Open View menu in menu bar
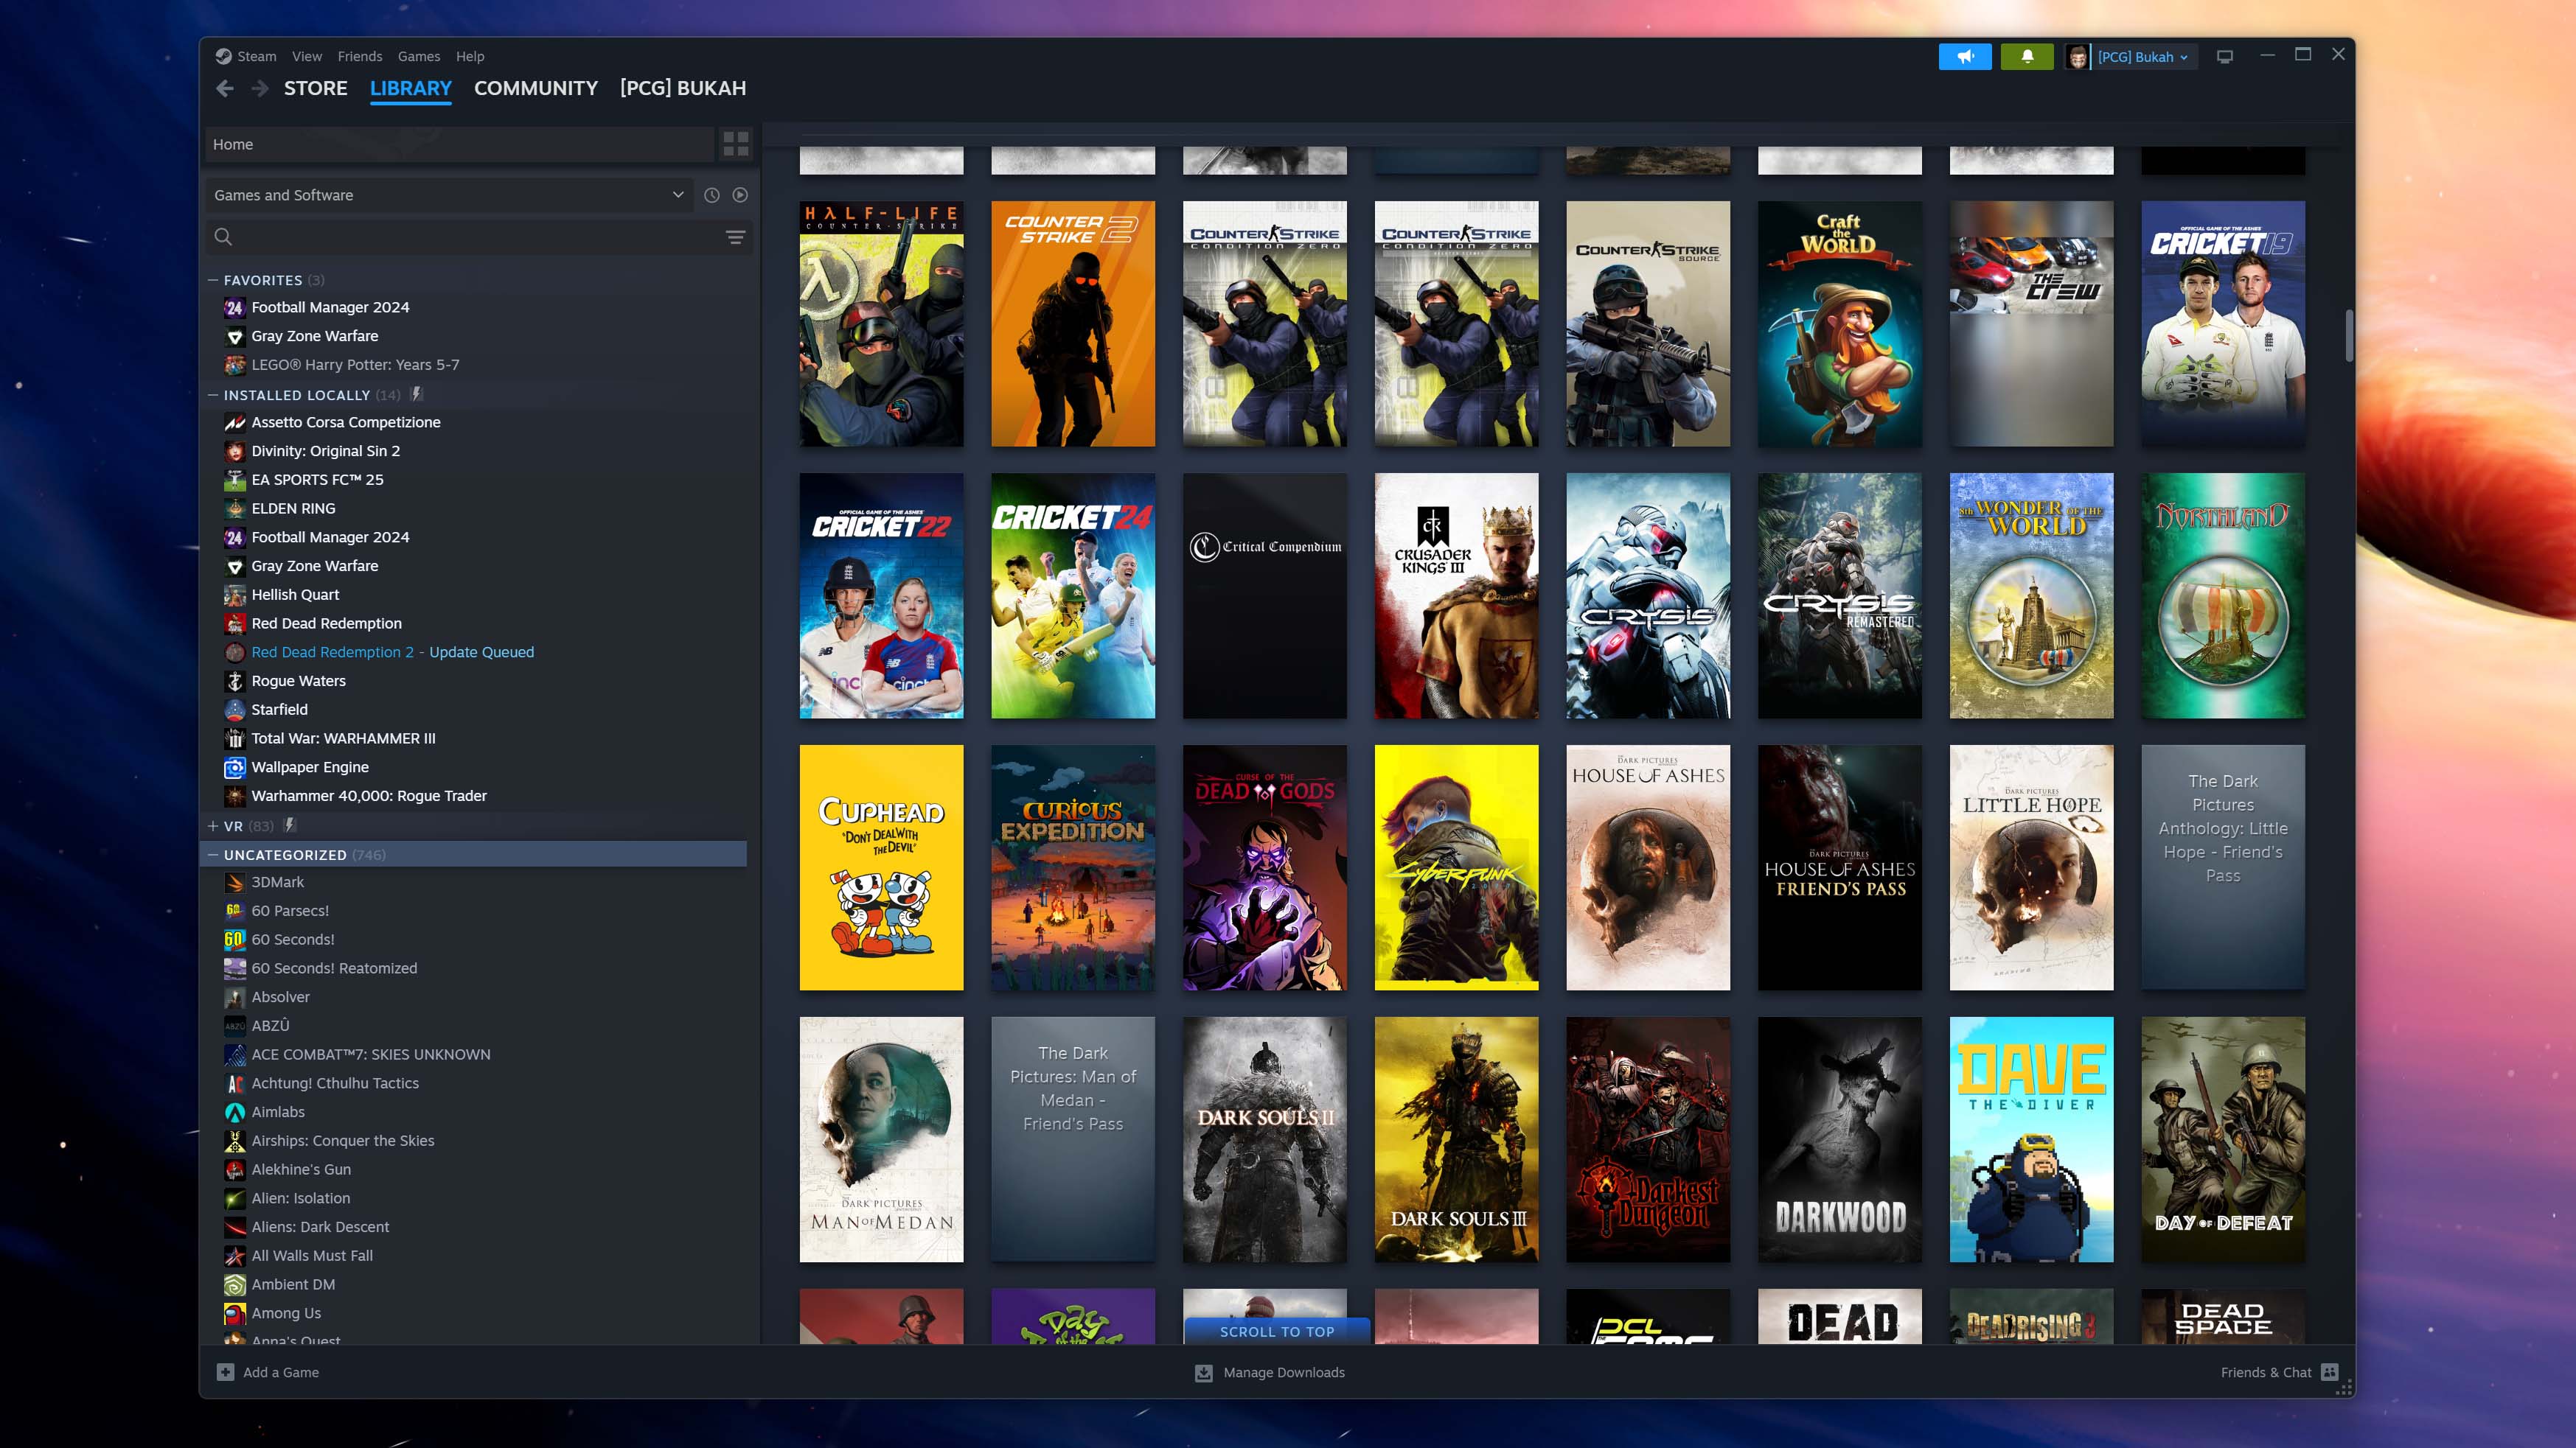This screenshot has width=2576, height=1448. tap(304, 55)
